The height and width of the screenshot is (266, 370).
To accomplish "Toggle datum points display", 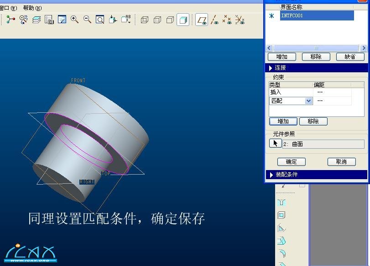I will (227, 20).
